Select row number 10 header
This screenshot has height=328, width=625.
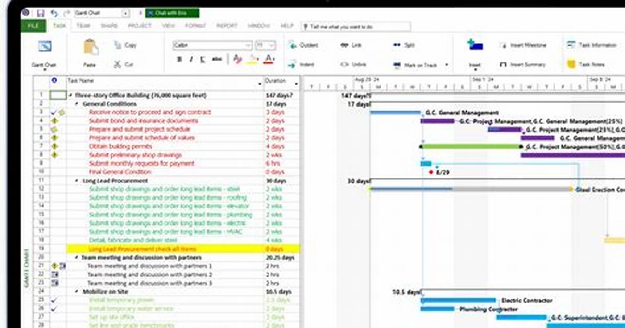pos(41,172)
